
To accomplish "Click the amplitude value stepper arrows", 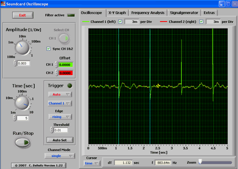I will pyautogui.click(x=15, y=63).
